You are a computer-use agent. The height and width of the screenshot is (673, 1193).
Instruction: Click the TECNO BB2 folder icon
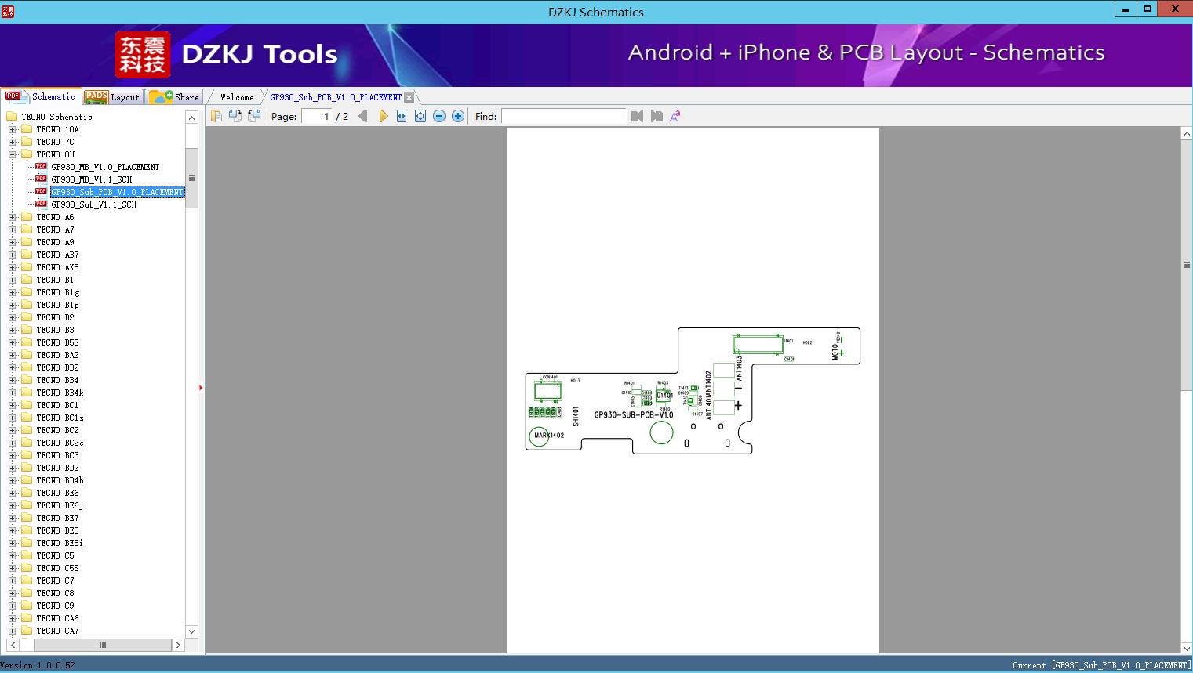pos(27,367)
